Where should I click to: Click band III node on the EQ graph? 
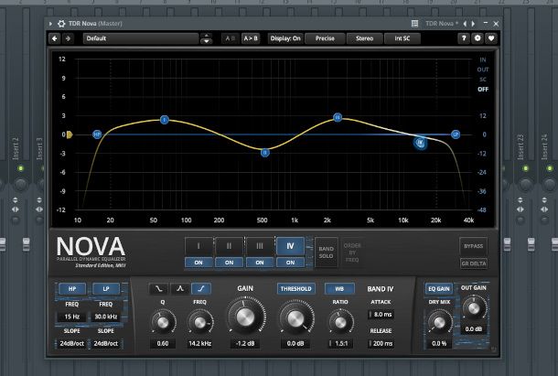338,117
